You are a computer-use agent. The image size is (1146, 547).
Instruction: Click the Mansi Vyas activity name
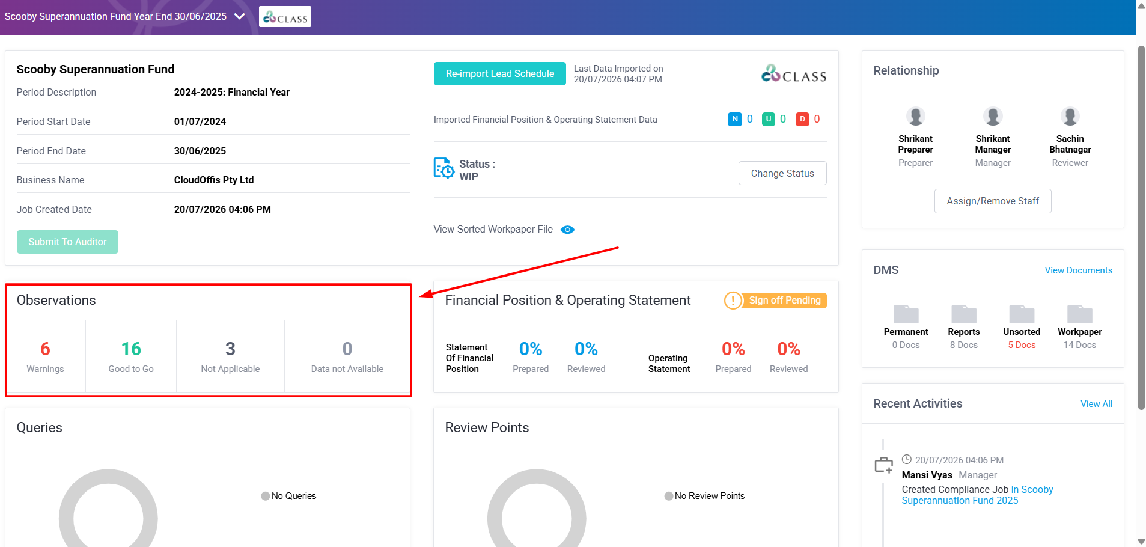pos(927,475)
